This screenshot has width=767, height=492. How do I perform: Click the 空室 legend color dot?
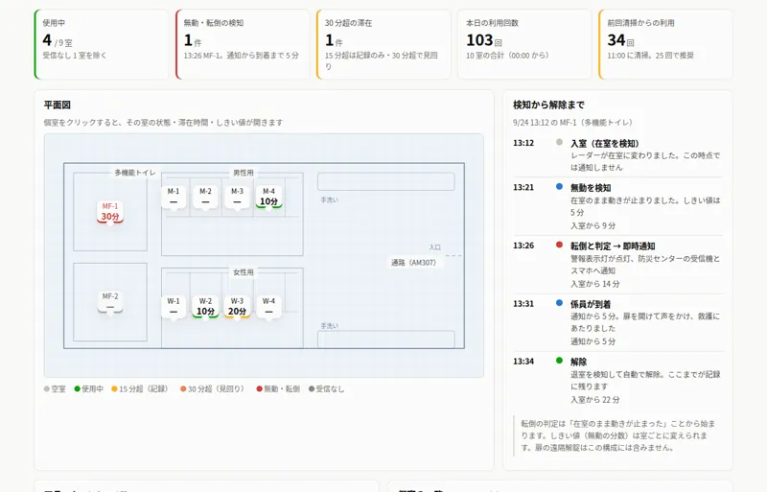46,389
